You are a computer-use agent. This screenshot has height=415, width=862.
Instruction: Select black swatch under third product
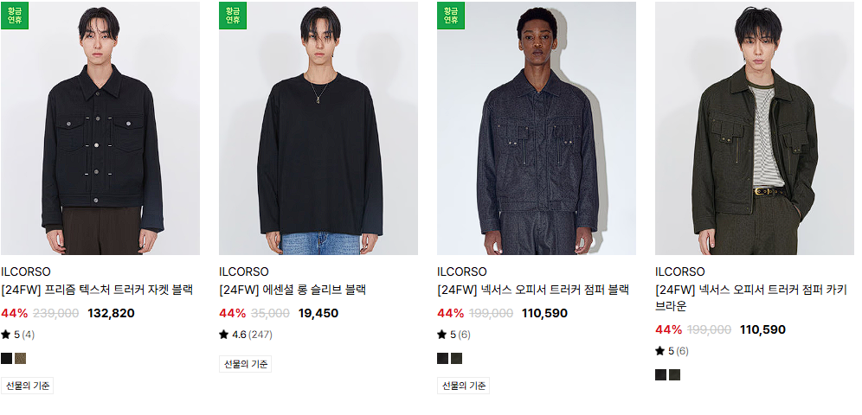[442, 359]
